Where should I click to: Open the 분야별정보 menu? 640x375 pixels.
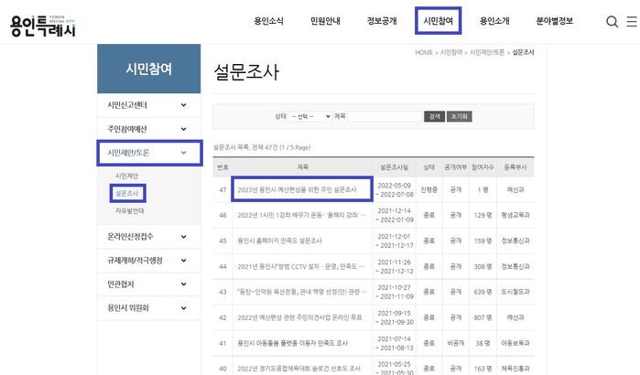[554, 21]
